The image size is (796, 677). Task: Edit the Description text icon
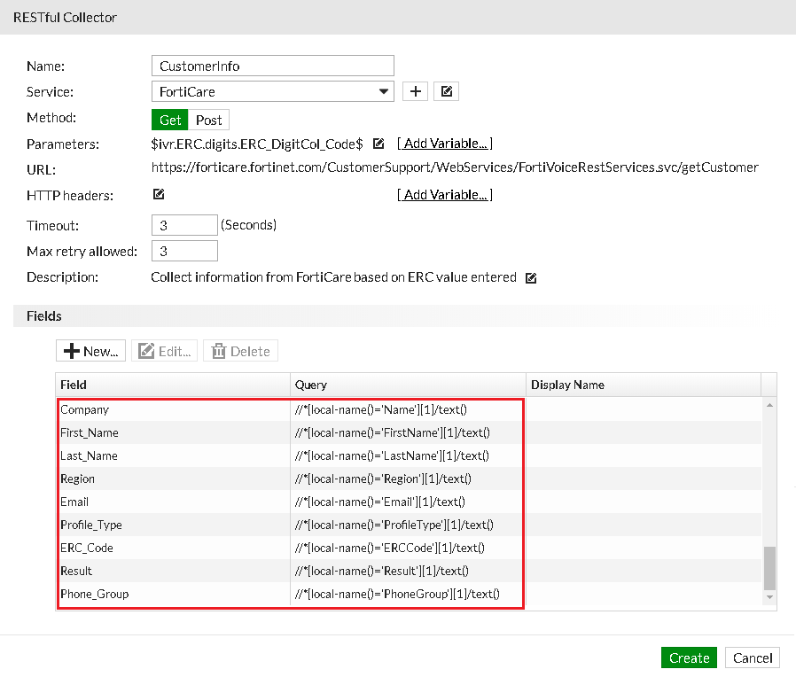pos(531,278)
